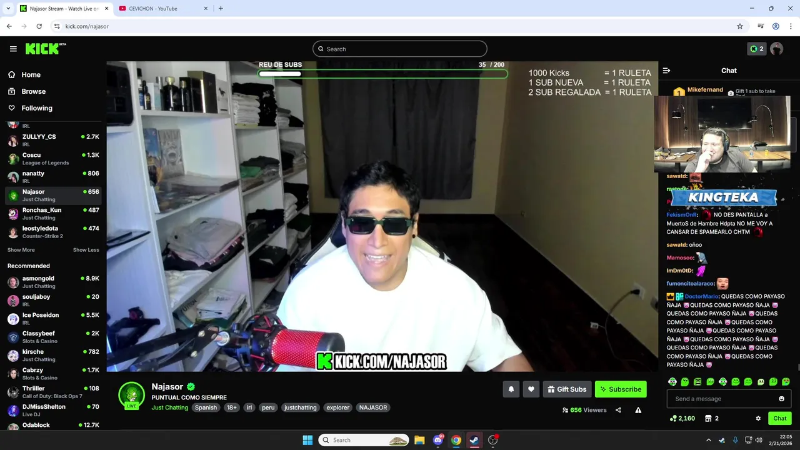Screen dimensions: 800x450
Task: Open the Following page
Action: 37,108
